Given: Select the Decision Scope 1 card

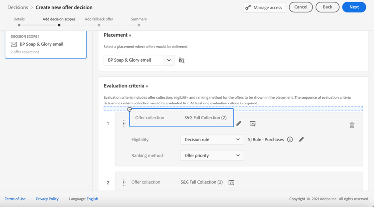Looking at the screenshot, I should 46,45.
